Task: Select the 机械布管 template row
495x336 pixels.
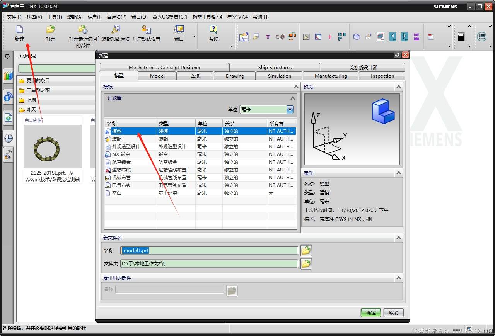Action: tap(200, 177)
